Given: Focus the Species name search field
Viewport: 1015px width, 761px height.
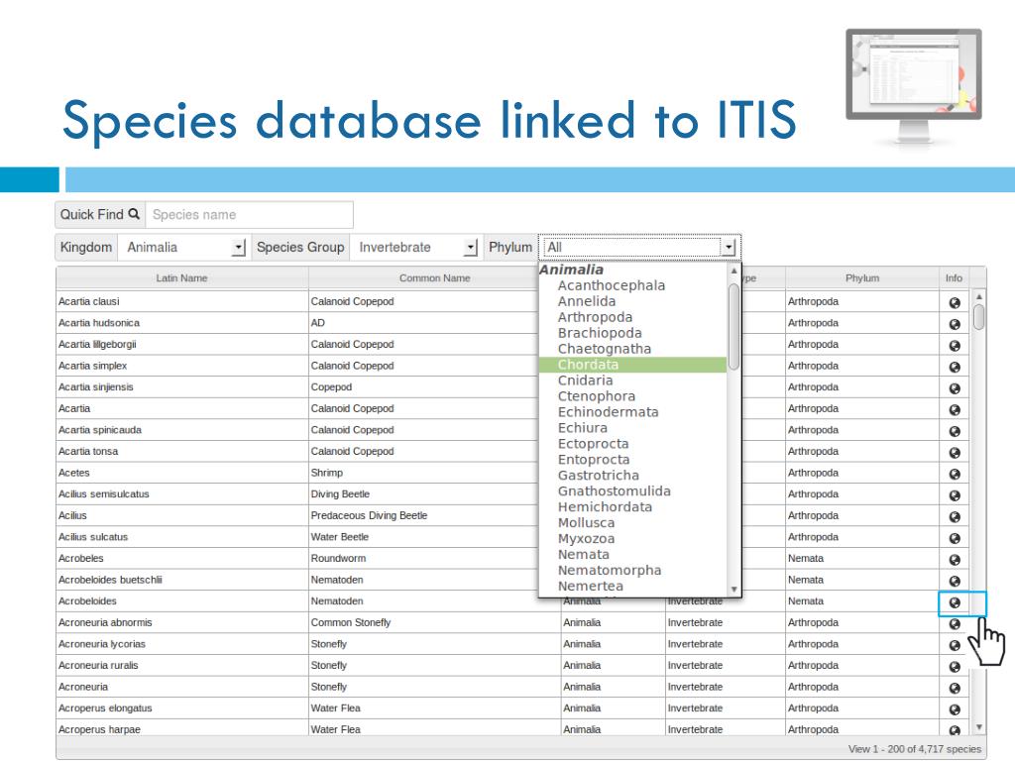Looking at the screenshot, I should coord(249,215).
